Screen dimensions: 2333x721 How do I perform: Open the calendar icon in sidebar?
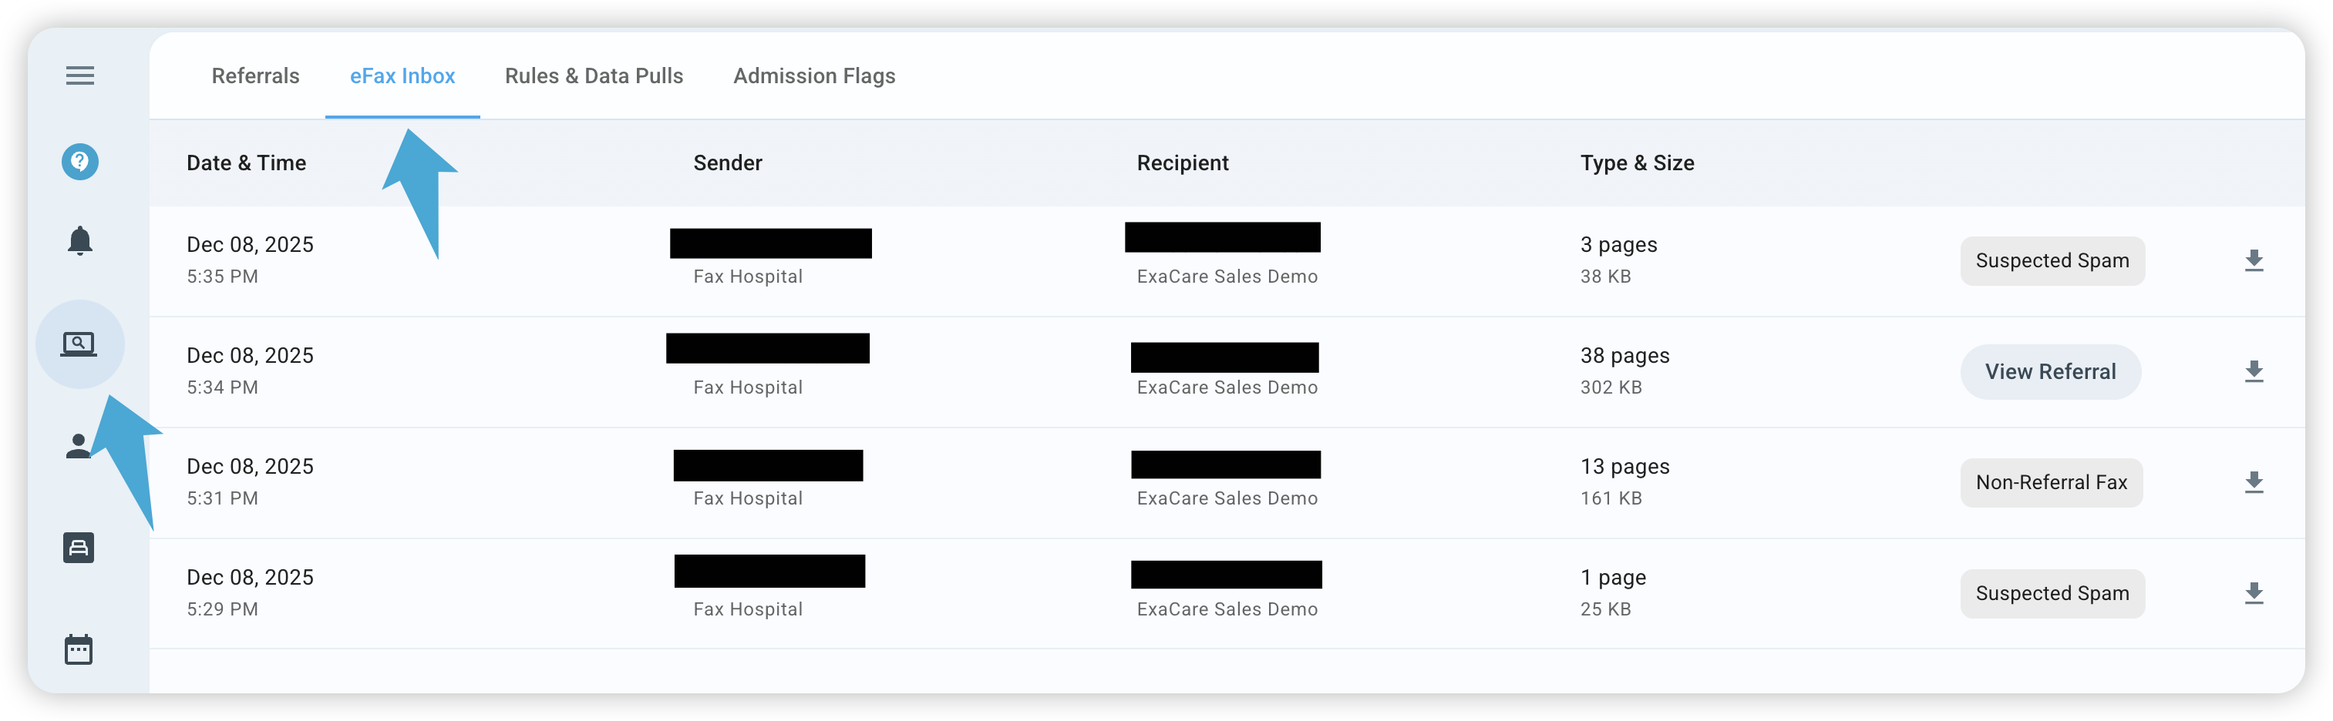pyautogui.click(x=79, y=649)
